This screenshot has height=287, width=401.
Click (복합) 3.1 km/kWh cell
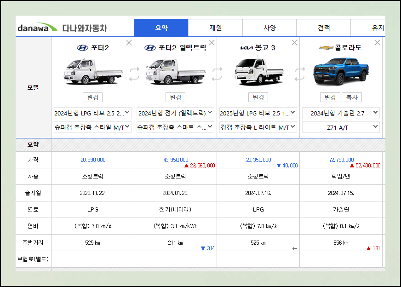(176, 226)
